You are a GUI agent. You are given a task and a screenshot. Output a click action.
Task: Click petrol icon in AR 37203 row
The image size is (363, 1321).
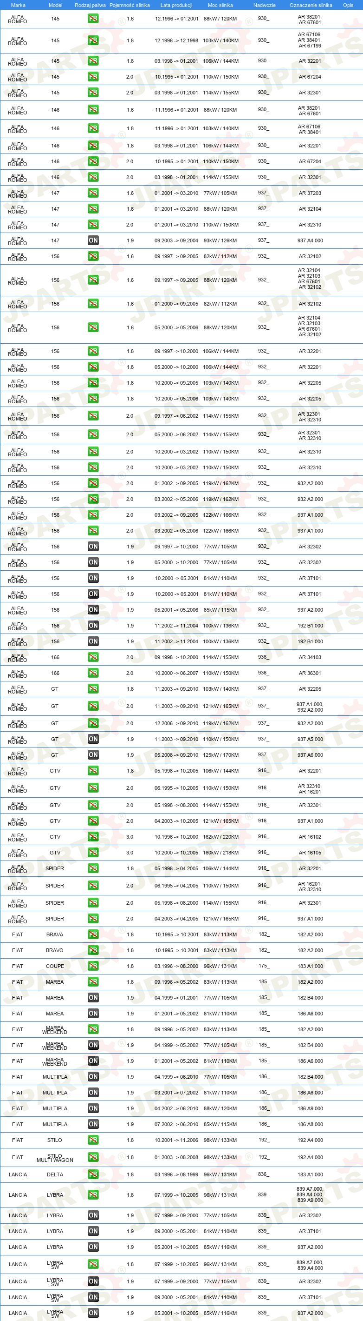(x=93, y=193)
